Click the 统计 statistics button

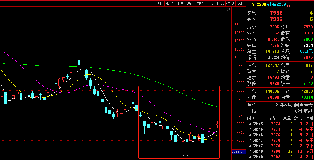[x=190, y=3]
